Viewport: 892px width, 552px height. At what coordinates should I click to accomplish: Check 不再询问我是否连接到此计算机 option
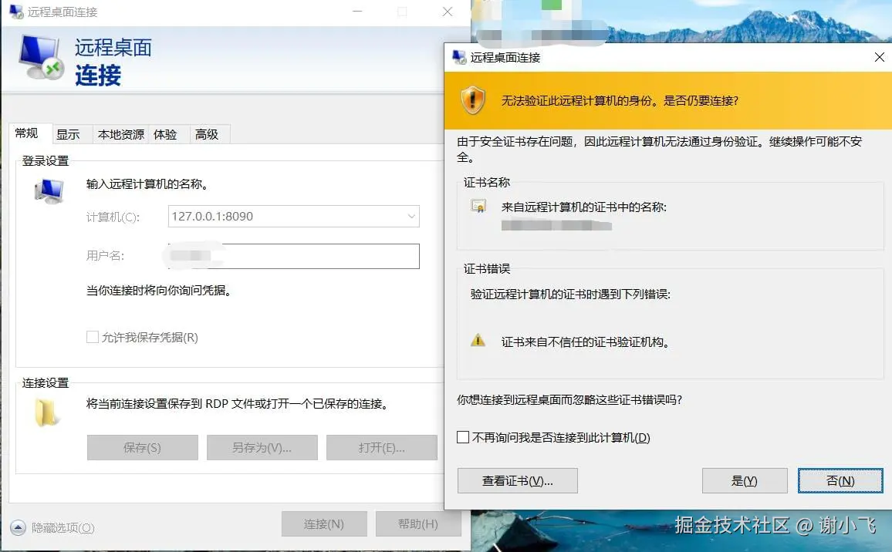pos(463,437)
